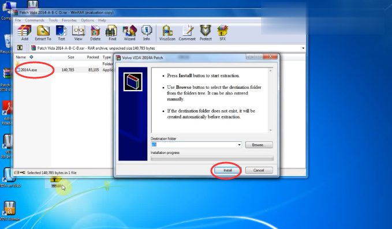This screenshot has height=229, width=392.
Task: Open the Find binoculars tool
Action: pos(112,33)
